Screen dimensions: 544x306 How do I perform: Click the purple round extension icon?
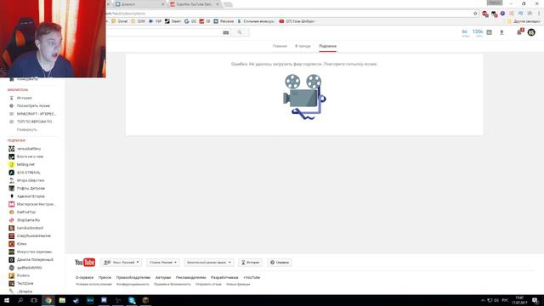pos(502,14)
